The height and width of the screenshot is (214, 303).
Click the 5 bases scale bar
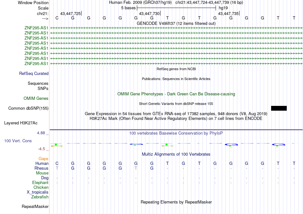176,8
